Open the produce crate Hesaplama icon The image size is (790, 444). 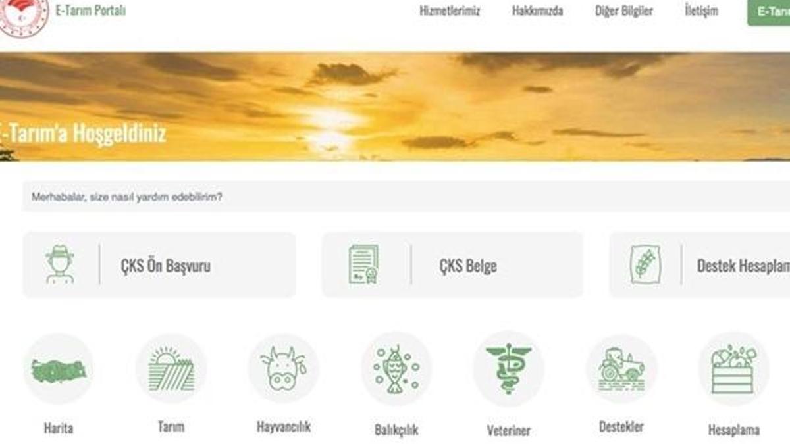click(x=733, y=368)
